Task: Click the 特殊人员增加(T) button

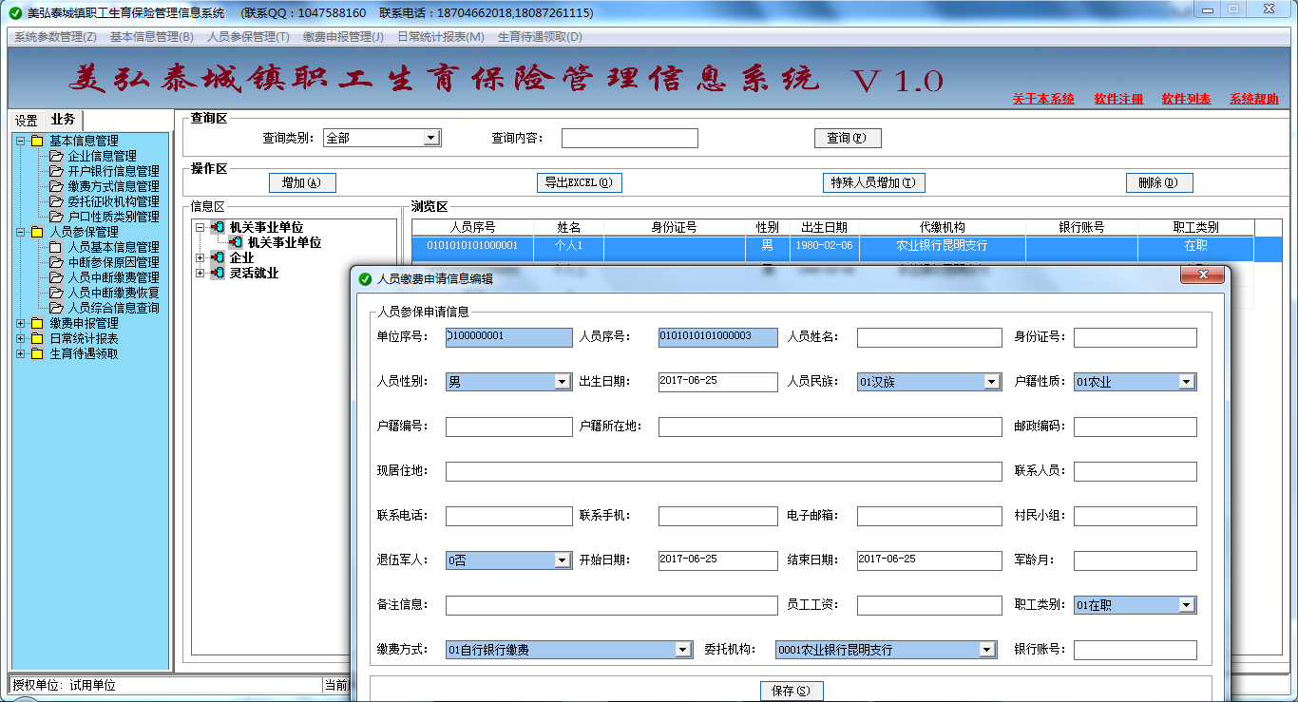Action: tap(873, 182)
